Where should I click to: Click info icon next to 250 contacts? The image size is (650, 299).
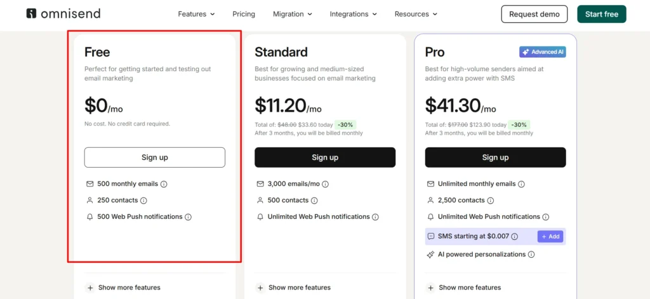pos(143,201)
